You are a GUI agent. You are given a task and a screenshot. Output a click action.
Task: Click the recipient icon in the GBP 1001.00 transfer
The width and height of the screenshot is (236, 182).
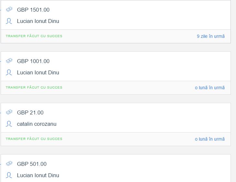tap(9, 73)
